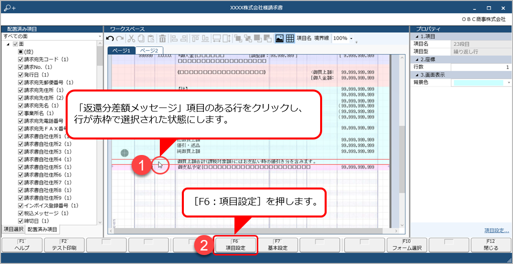513x264 pixels.
Task: Click the F7 基本設定 button
Action: [x=278, y=245]
